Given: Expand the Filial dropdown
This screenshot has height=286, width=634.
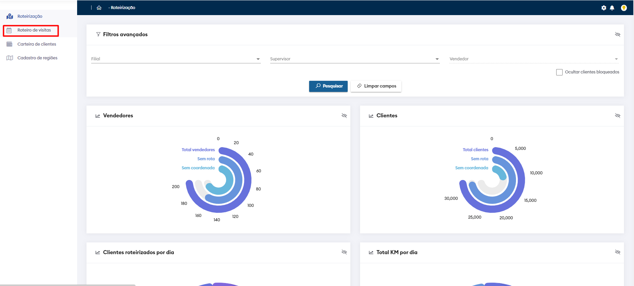Looking at the screenshot, I should pos(258,59).
